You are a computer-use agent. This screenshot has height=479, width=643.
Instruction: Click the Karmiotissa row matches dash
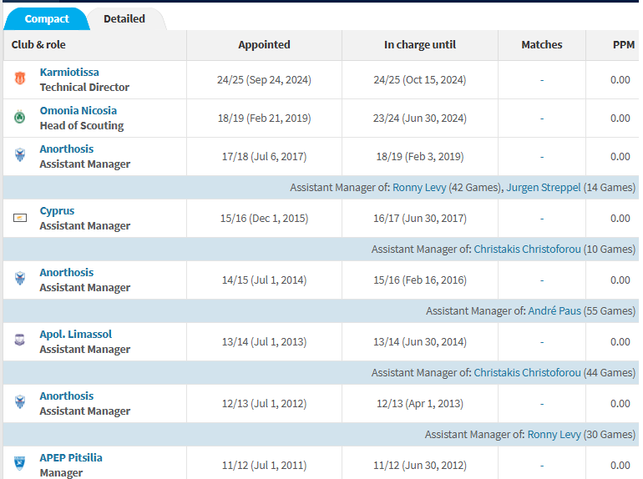pos(542,80)
